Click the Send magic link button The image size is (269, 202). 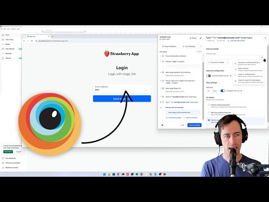[x=122, y=99]
